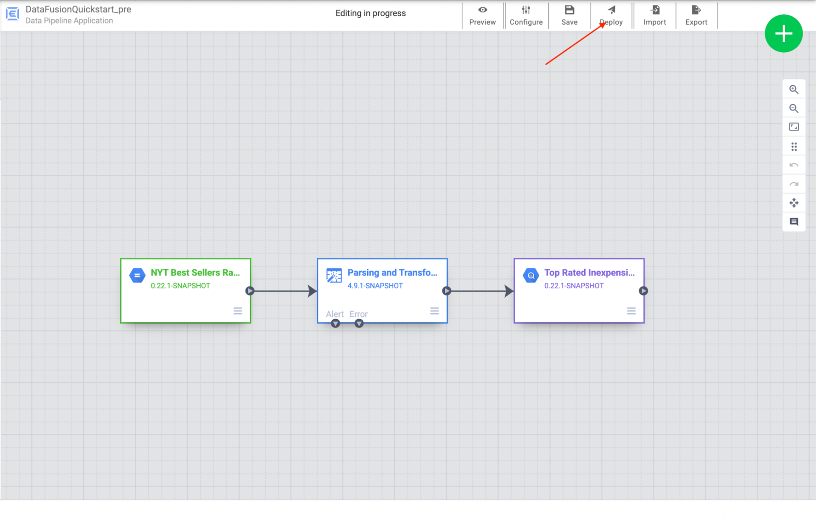This screenshot has height=515, width=816.
Task: Click the Preview eye button
Action: pyautogui.click(x=482, y=16)
